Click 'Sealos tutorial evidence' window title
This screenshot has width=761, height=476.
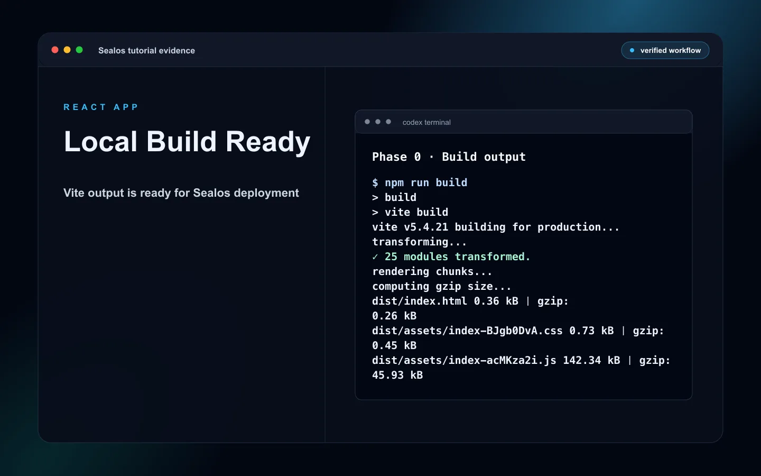pos(146,50)
